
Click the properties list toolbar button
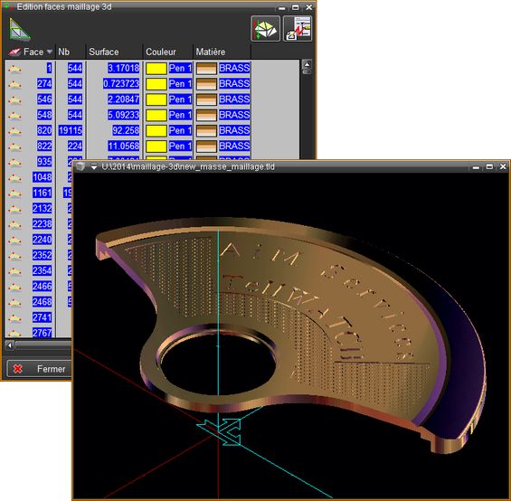coord(298,29)
